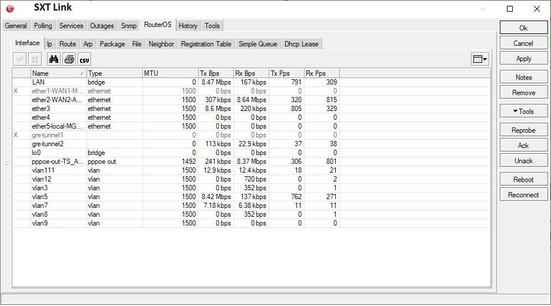Select the vlan8 row
Screen dimensions: 551x306
(x=176, y=214)
